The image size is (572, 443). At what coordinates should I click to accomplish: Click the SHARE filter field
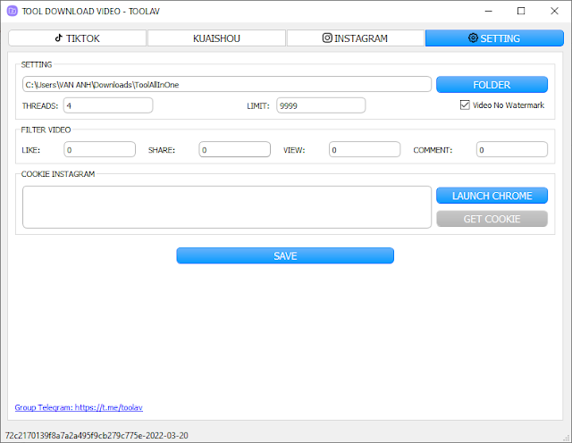(234, 150)
